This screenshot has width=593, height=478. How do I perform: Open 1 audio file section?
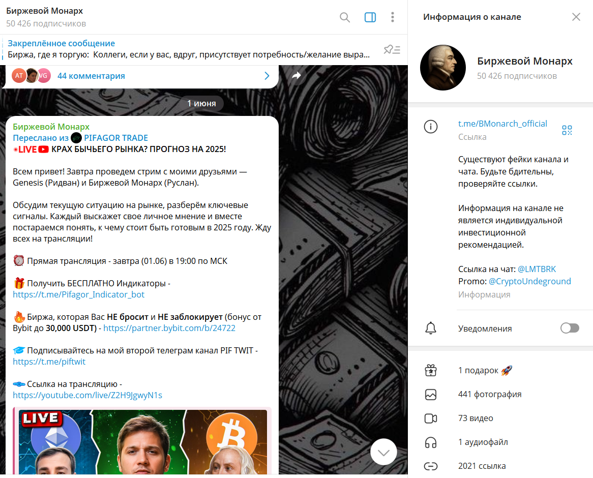[500, 442]
